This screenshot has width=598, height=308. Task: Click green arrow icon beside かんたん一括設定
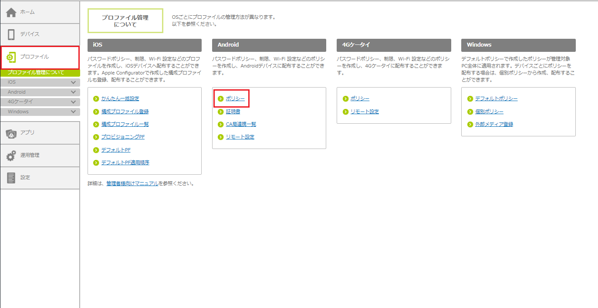[96, 99]
